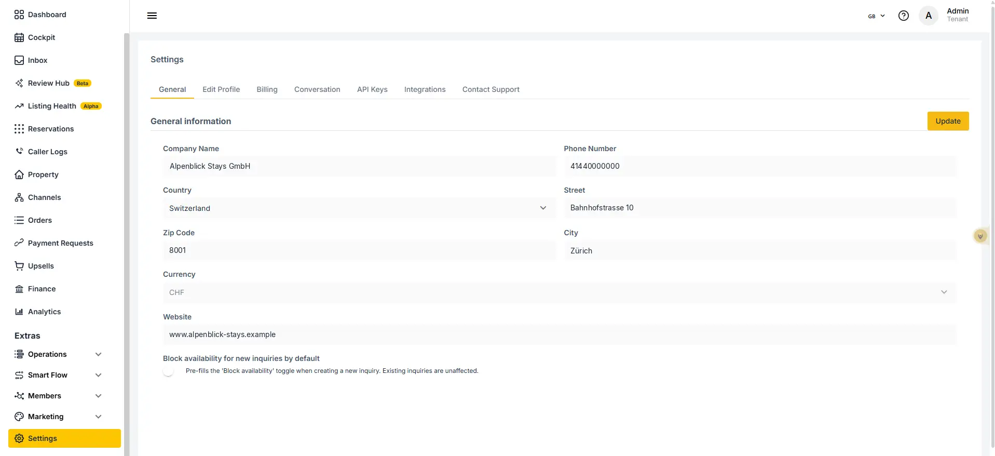Click the City field showing Zürich
The width and height of the screenshot is (995, 456).
(x=760, y=250)
